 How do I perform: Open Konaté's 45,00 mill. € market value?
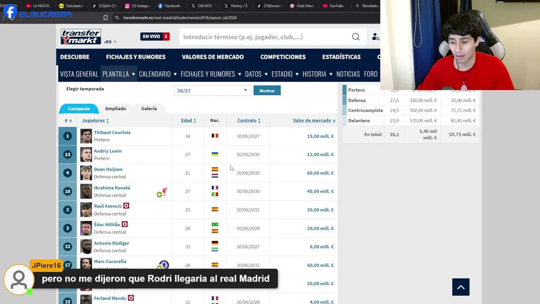point(320,191)
